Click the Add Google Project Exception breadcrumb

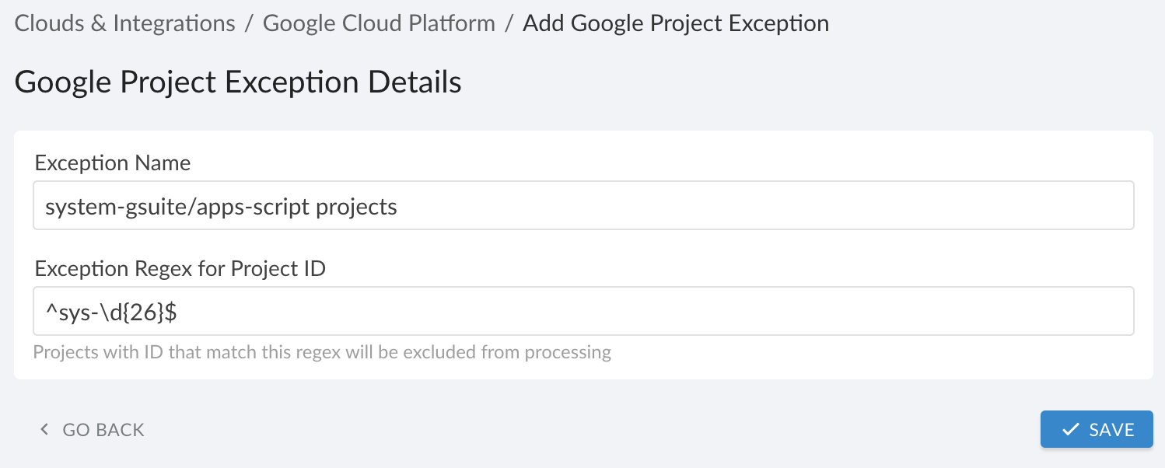[674, 23]
